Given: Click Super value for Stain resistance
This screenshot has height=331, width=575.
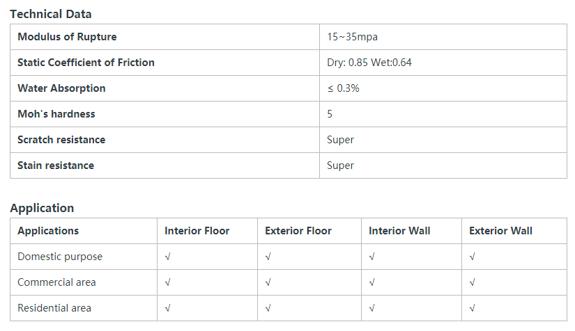Looking at the screenshot, I should click(x=340, y=165).
